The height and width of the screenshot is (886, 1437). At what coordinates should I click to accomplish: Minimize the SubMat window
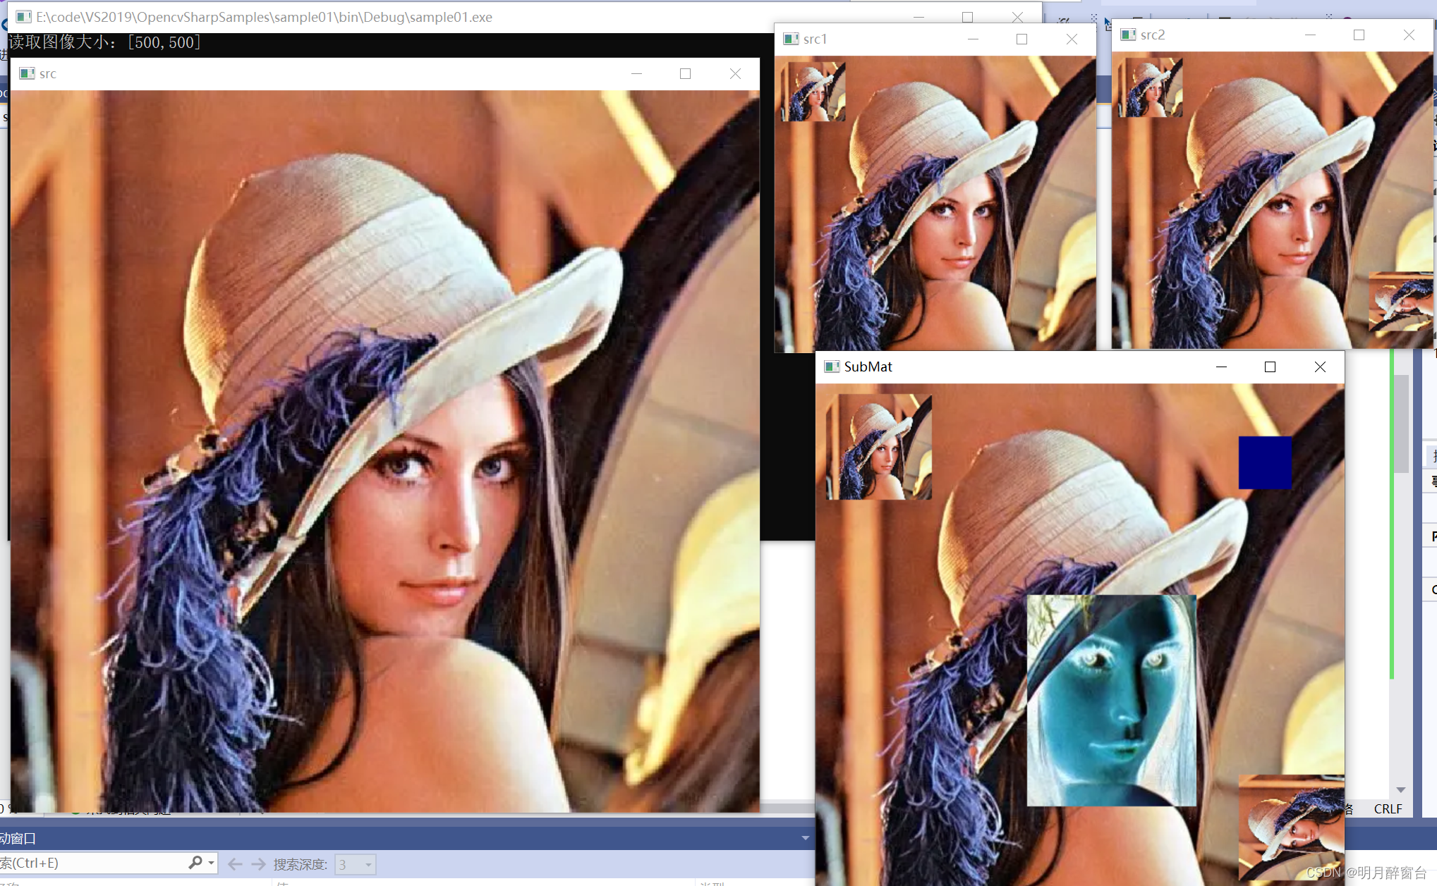(x=1221, y=367)
